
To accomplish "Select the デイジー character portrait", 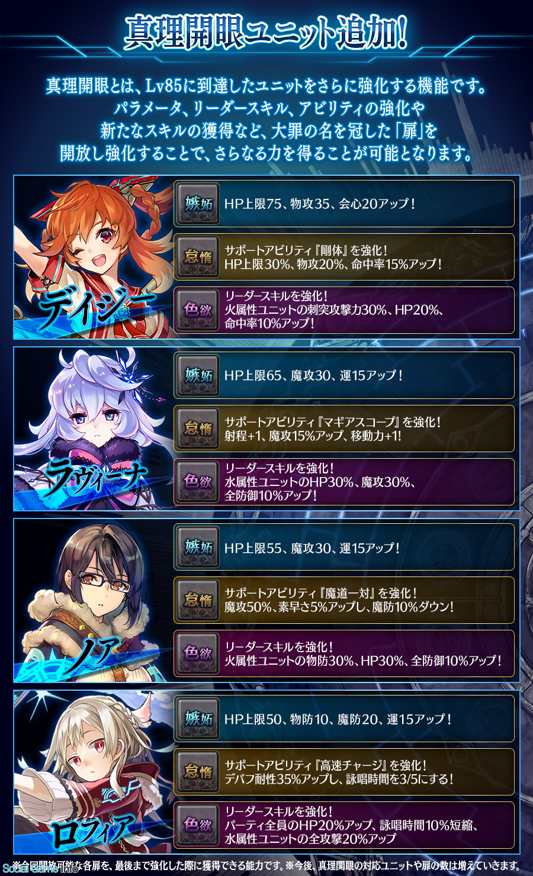I will 93,257.
